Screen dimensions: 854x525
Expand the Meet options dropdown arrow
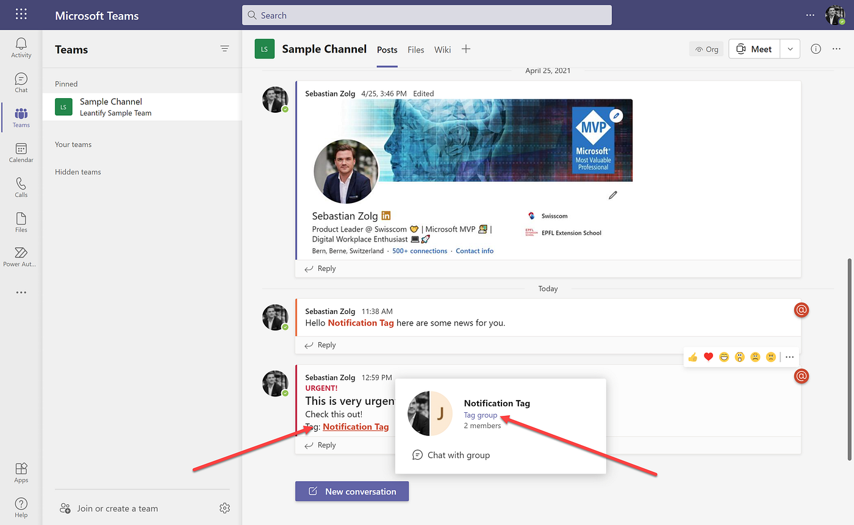tap(790, 49)
